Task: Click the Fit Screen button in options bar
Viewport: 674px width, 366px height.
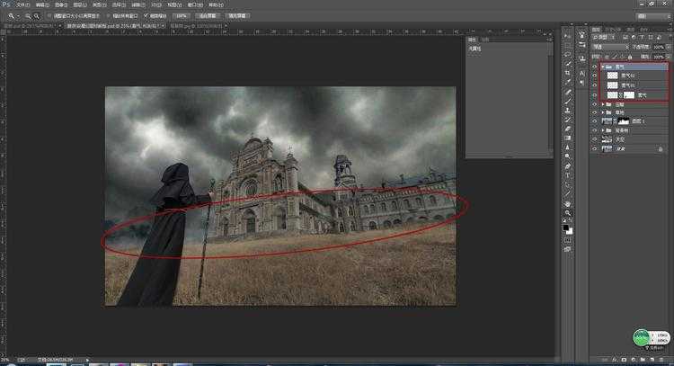Action: tap(208, 16)
